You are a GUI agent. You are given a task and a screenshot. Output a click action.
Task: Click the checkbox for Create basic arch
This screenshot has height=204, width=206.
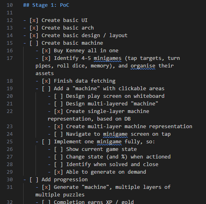click(34, 28)
